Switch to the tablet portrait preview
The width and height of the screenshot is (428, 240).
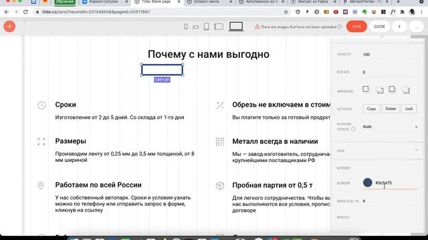[207, 27]
